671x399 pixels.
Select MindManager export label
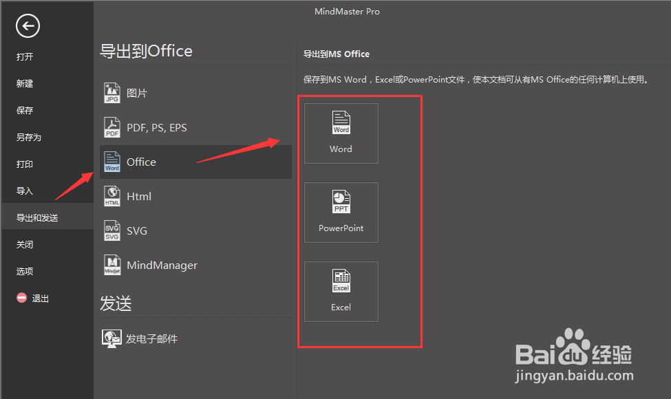[x=162, y=265]
